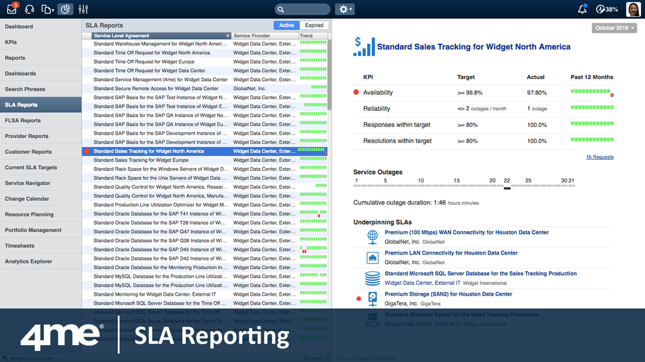Select Standard Sales Tracking for Widget Europe row
Viewport: 645px width, 362px height.
[204, 160]
